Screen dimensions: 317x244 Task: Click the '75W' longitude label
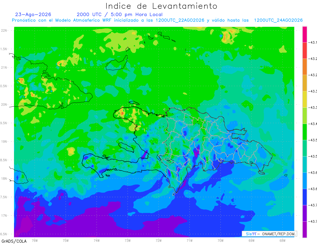click(66, 240)
